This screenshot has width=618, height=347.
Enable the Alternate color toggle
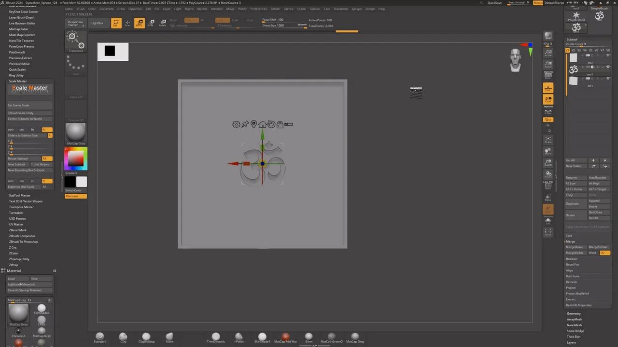[76, 196]
